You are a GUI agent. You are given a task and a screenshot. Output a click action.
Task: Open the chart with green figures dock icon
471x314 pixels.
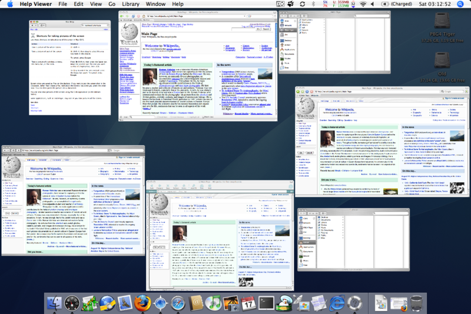point(90,303)
